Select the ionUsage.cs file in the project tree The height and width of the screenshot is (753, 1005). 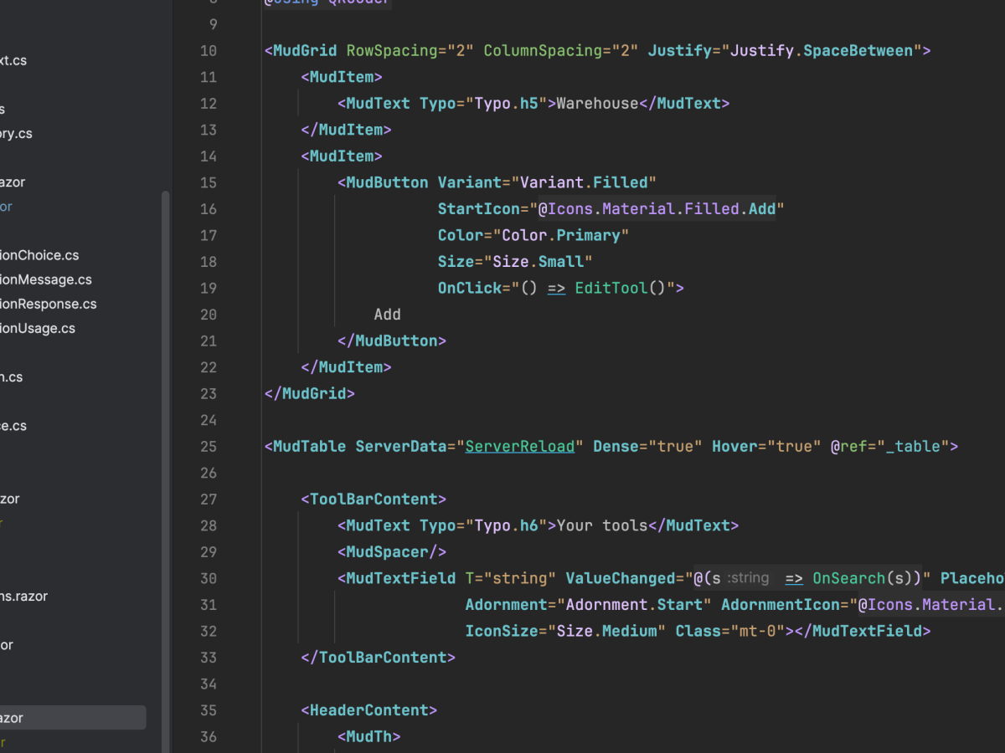click(38, 328)
